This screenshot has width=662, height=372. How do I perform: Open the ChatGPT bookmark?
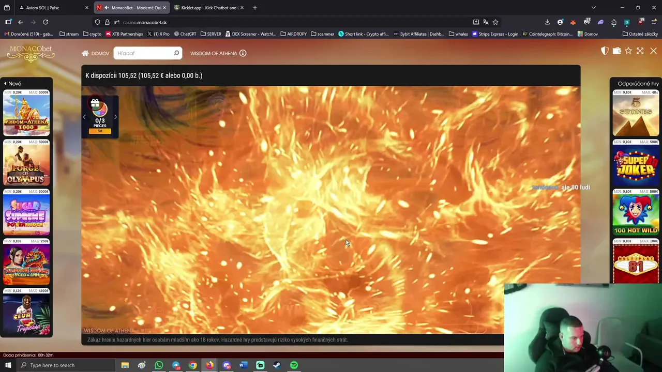point(185,34)
